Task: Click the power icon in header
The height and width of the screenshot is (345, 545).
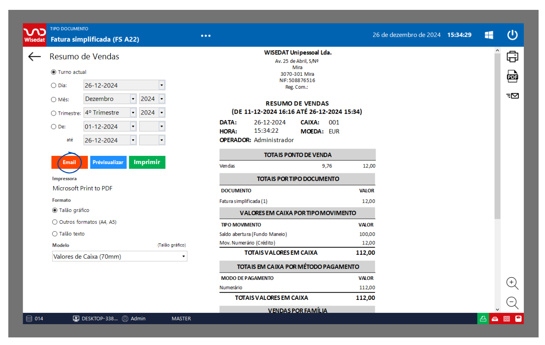Action: coord(512,35)
